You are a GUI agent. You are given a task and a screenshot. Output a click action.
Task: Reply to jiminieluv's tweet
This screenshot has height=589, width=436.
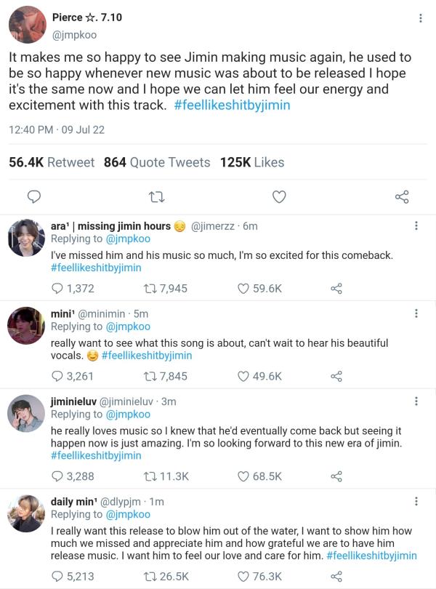[x=58, y=476]
